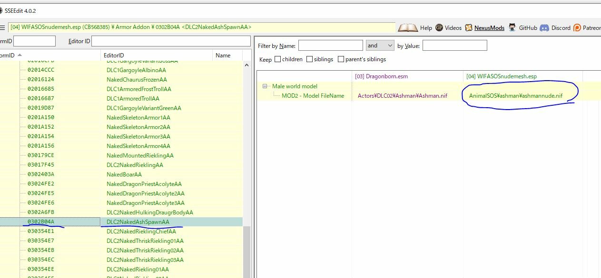Focus the Editor ID search field
Screen dimensions: 601x278
(171, 41)
